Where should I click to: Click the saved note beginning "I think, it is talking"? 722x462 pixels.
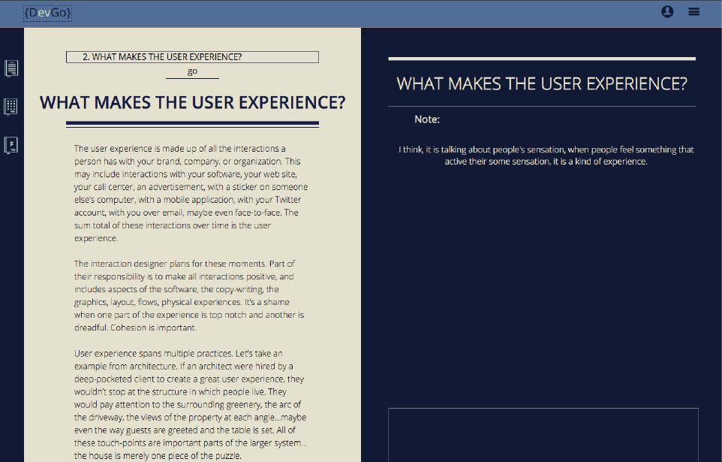pyautogui.click(x=546, y=156)
